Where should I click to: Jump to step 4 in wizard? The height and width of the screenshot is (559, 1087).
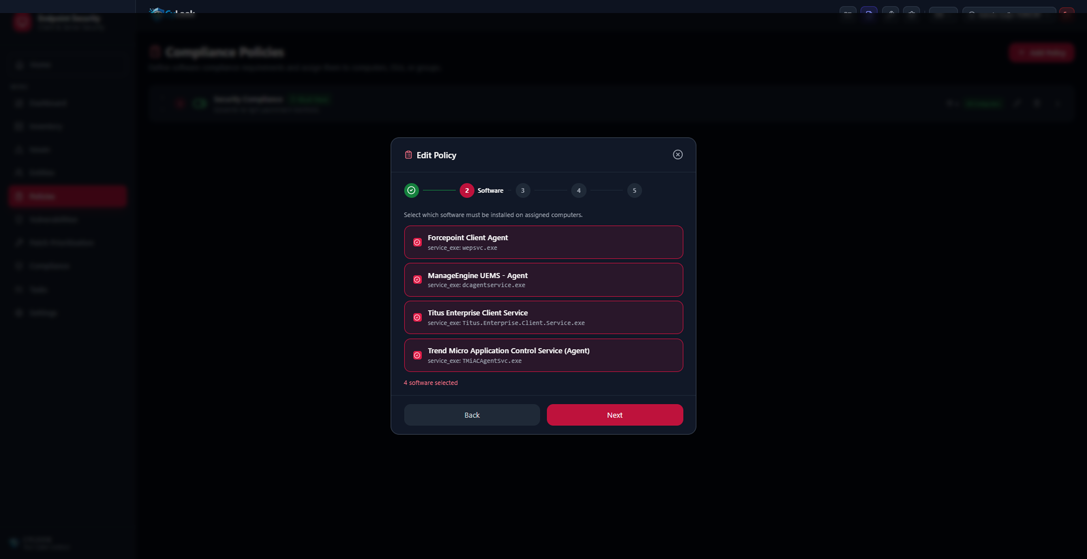click(579, 190)
